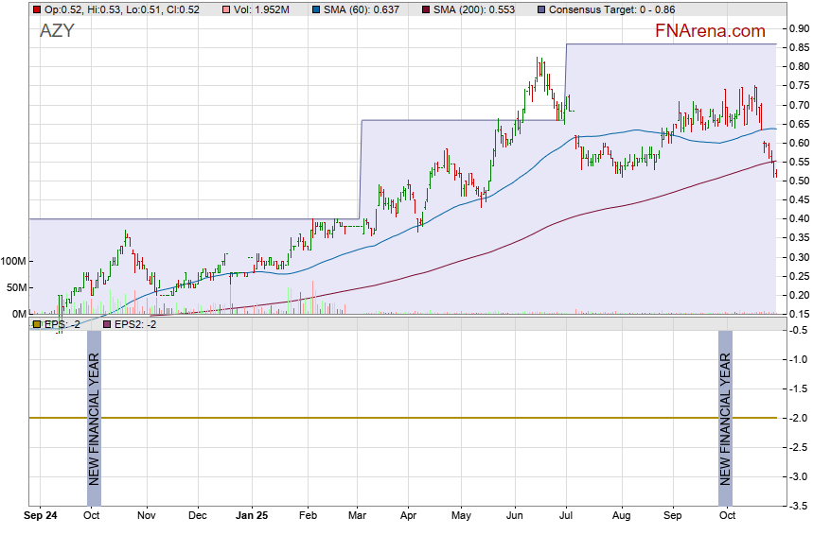Image resolution: width=813 pixels, height=535 pixels.
Task: Click the red OHLC price legend swatch
Action: point(36,9)
